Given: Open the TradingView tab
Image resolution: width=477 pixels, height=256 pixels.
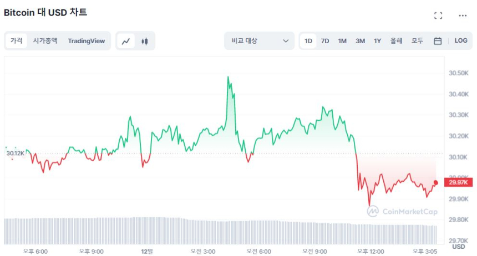Looking at the screenshot, I should coord(86,41).
